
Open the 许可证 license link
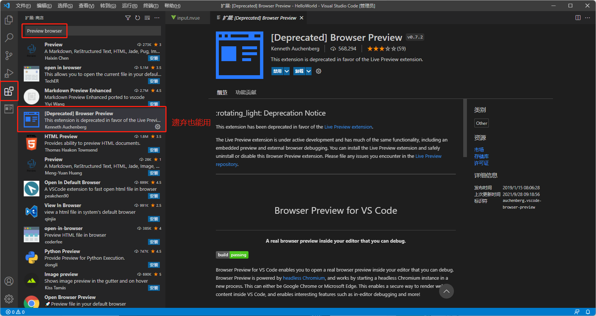click(x=481, y=163)
